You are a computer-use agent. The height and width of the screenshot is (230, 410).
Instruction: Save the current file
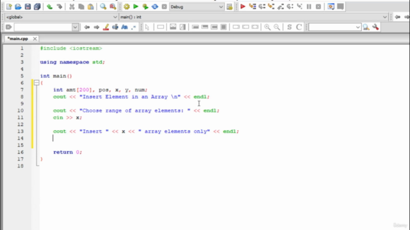pyautogui.click(x=28, y=6)
